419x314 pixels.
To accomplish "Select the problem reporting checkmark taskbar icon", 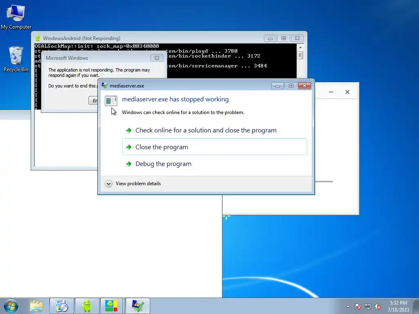I will coord(137,306).
